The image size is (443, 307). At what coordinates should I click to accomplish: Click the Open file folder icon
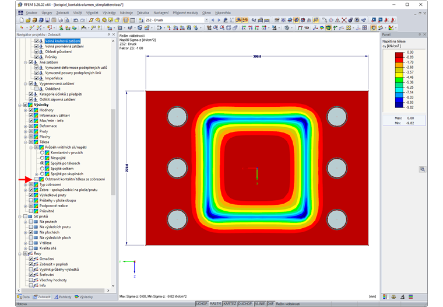[28, 20]
